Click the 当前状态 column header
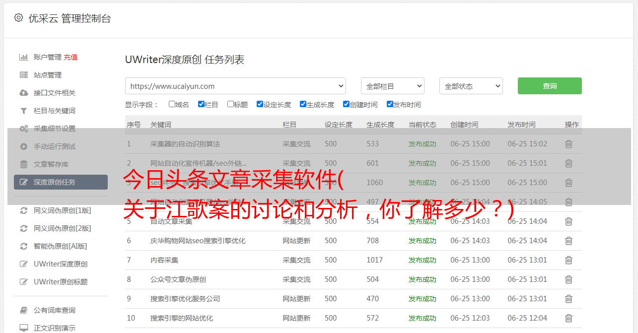Viewport: 638px width, 333px height. point(423,125)
